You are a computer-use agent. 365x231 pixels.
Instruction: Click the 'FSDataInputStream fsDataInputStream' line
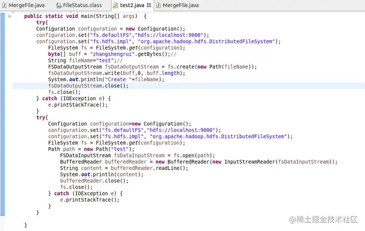pos(138,156)
